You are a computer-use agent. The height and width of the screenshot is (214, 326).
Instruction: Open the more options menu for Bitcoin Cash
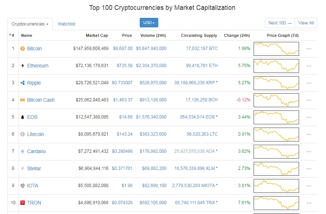(309, 100)
